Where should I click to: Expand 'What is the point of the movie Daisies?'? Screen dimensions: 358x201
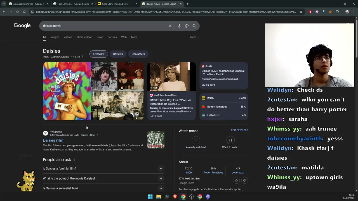tap(103, 178)
